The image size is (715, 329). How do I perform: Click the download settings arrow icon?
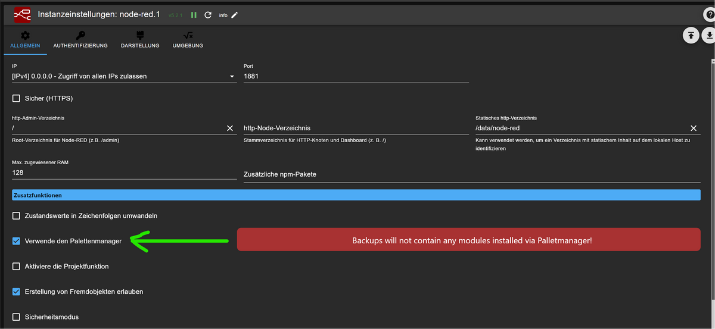click(x=710, y=35)
